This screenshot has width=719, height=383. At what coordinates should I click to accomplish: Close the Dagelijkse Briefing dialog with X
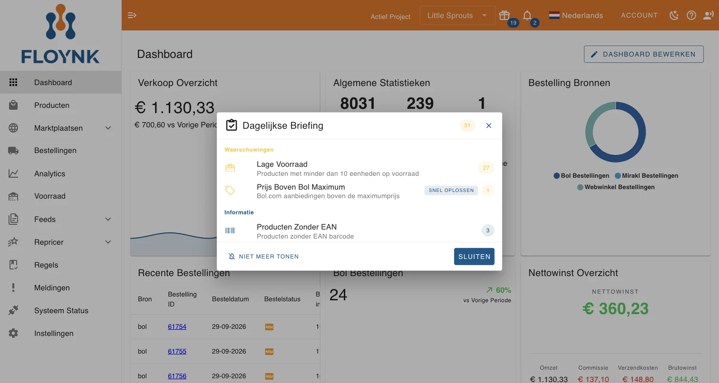coord(489,125)
